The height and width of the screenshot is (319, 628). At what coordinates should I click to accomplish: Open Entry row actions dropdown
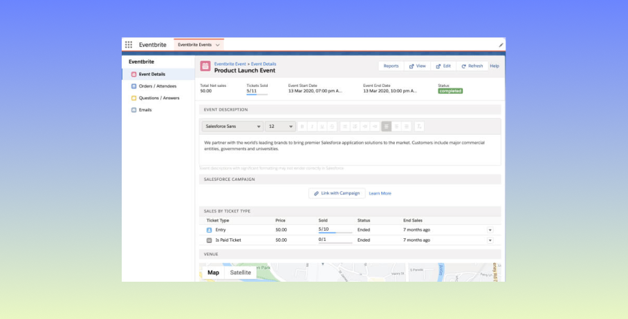(x=490, y=230)
